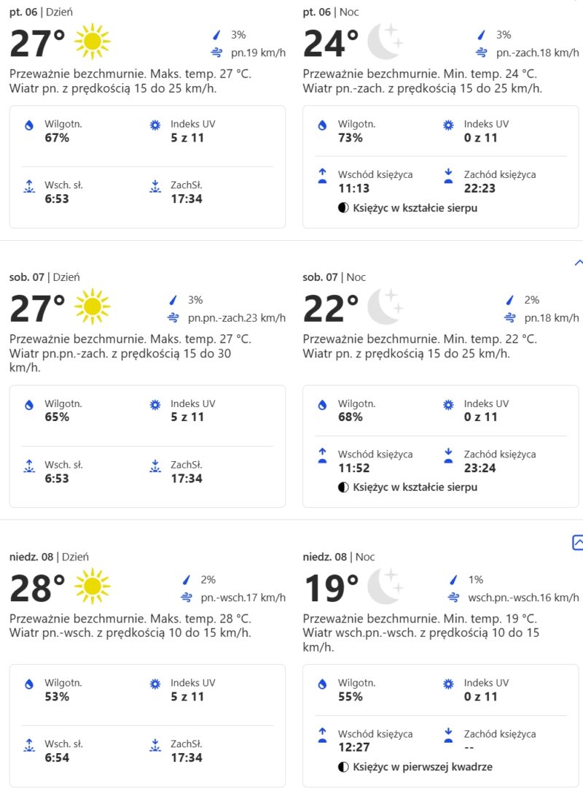Screen dimensions: 583x788
Task: Click partially visible icon right of Sunday night
Action: 577,542
